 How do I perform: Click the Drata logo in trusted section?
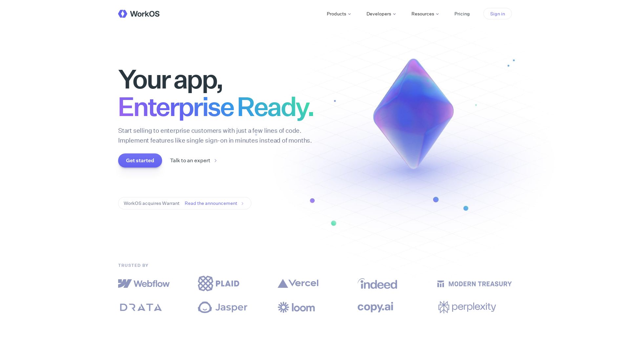(x=141, y=307)
